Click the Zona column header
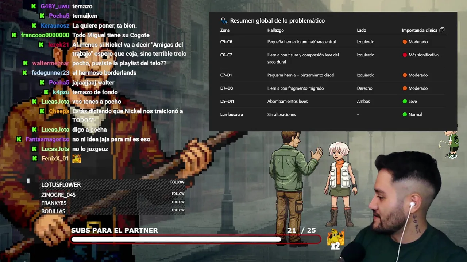 pyautogui.click(x=225, y=30)
